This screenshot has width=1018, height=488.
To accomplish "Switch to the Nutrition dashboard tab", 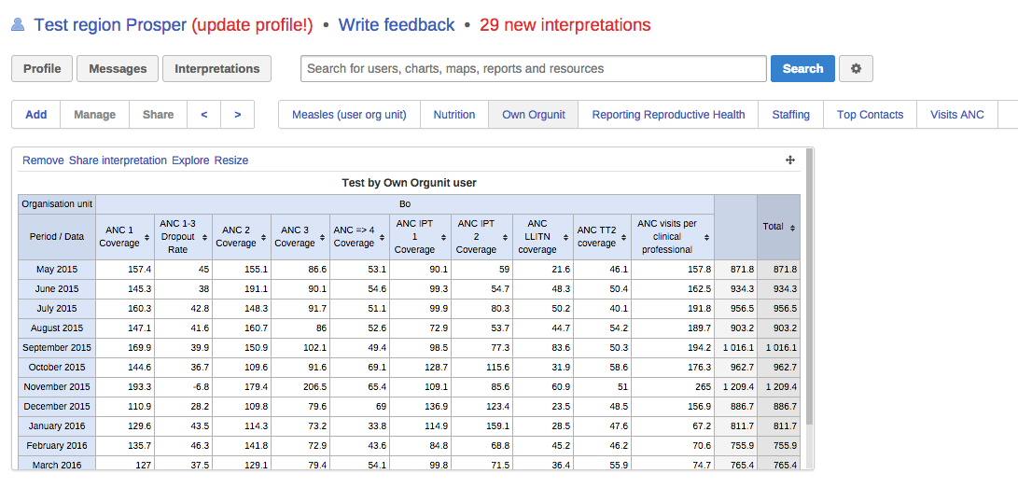I will click(x=454, y=115).
